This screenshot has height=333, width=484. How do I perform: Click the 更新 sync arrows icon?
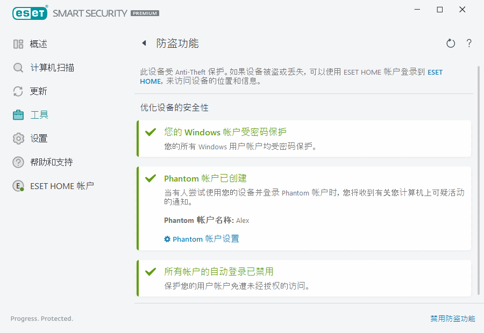(x=18, y=91)
